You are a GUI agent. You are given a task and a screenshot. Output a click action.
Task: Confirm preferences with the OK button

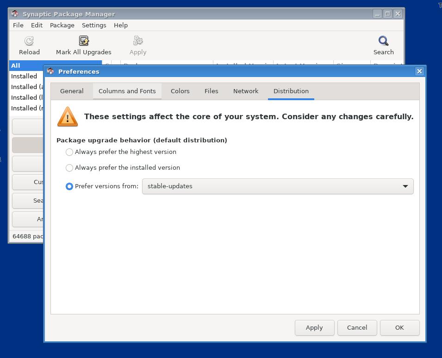pos(399,327)
